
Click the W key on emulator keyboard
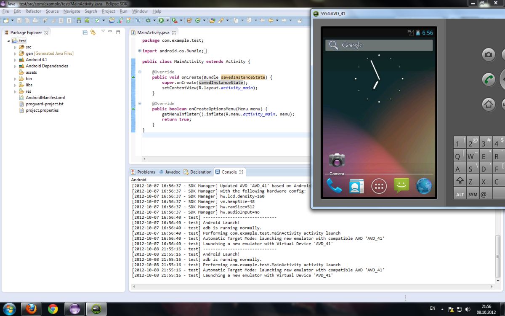pos(473,155)
